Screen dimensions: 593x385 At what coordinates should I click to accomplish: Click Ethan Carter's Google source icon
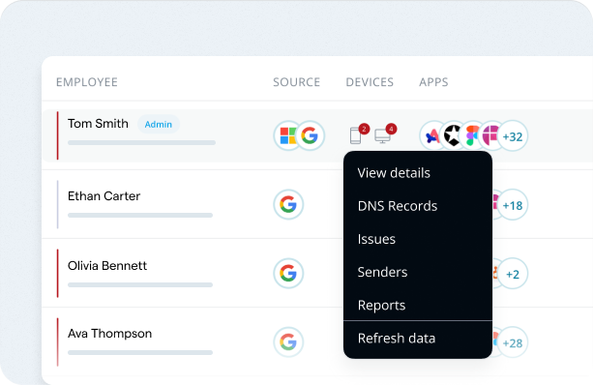tap(288, 205)
